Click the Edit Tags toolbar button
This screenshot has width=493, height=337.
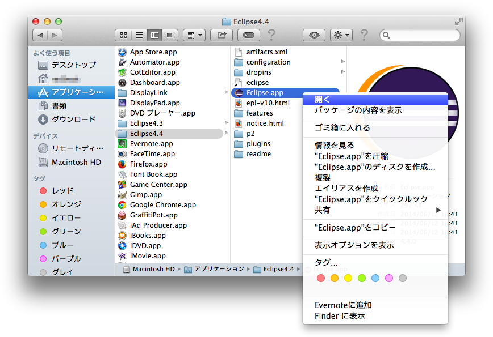coord(249,35)
